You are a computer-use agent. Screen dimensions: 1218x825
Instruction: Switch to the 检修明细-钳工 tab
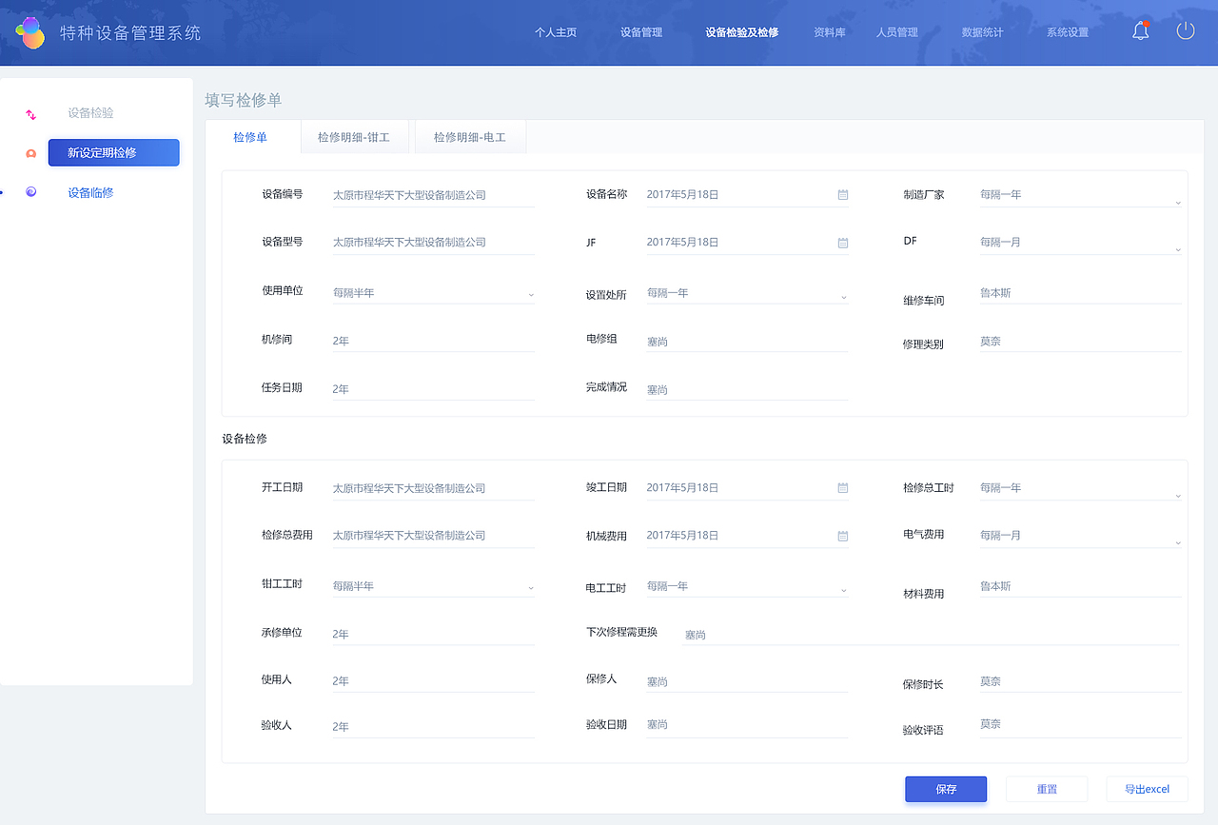point(354,135)
